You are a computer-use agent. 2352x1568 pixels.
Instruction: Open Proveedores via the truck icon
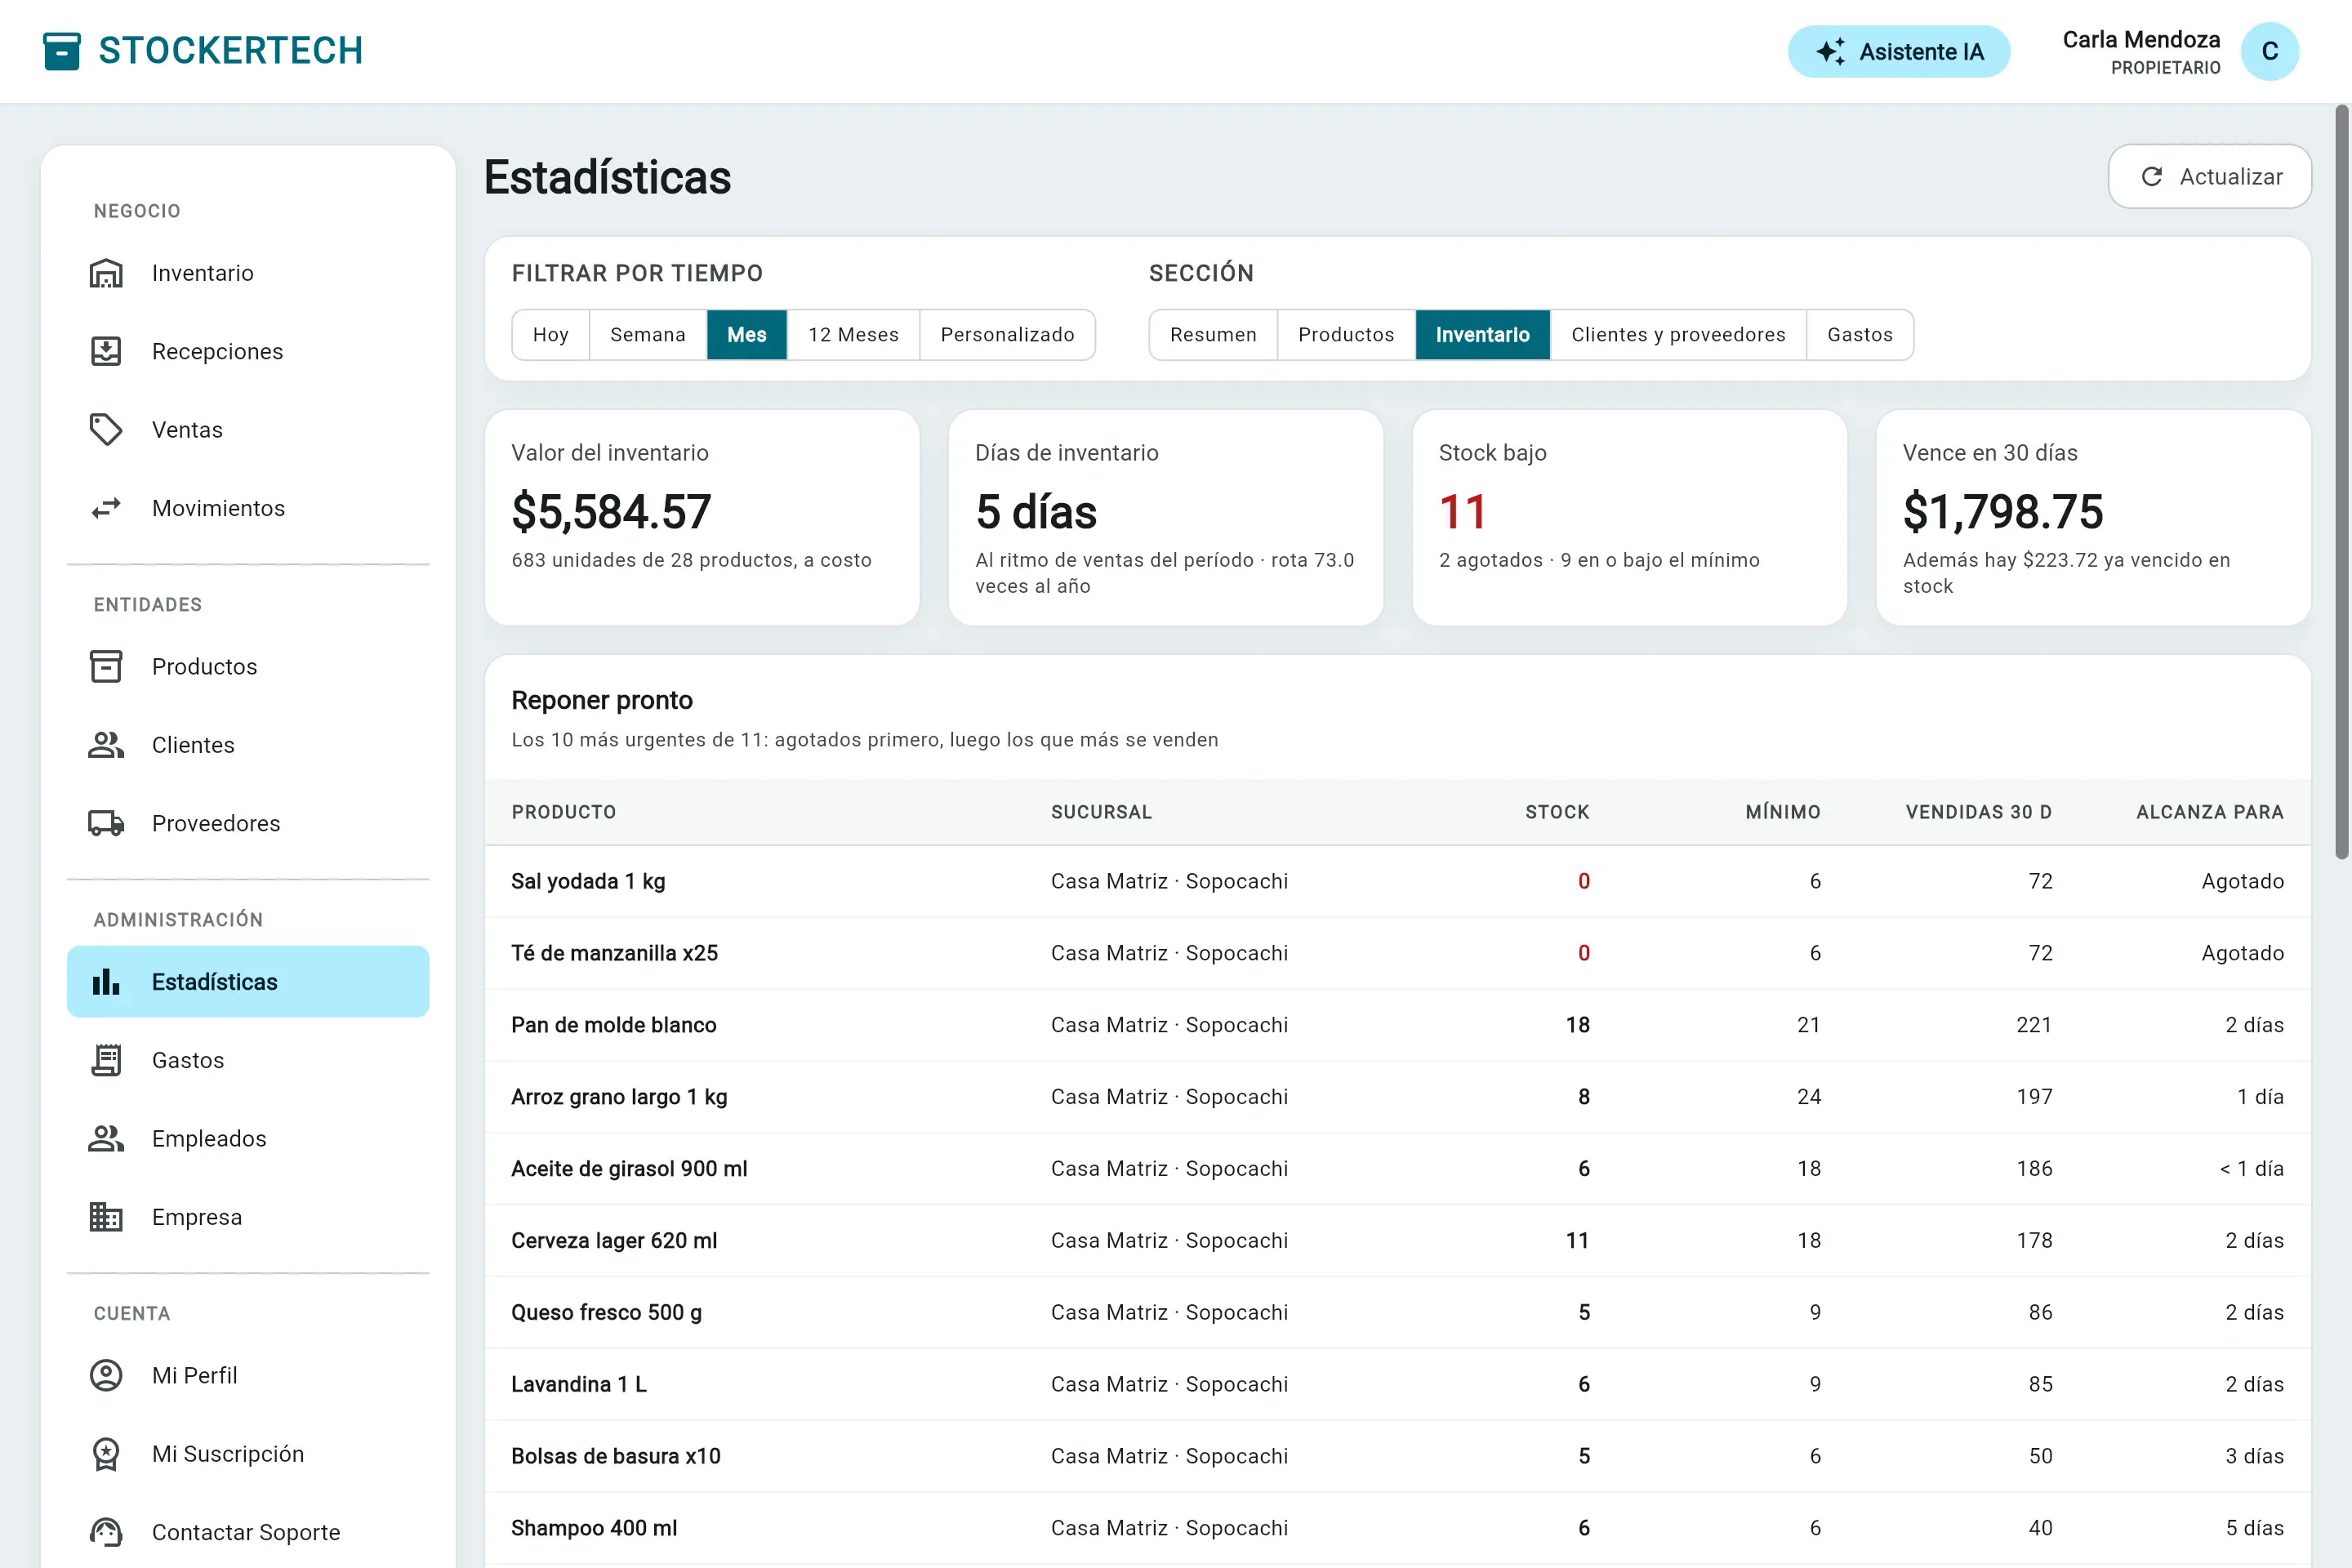(x=106, y=823)
